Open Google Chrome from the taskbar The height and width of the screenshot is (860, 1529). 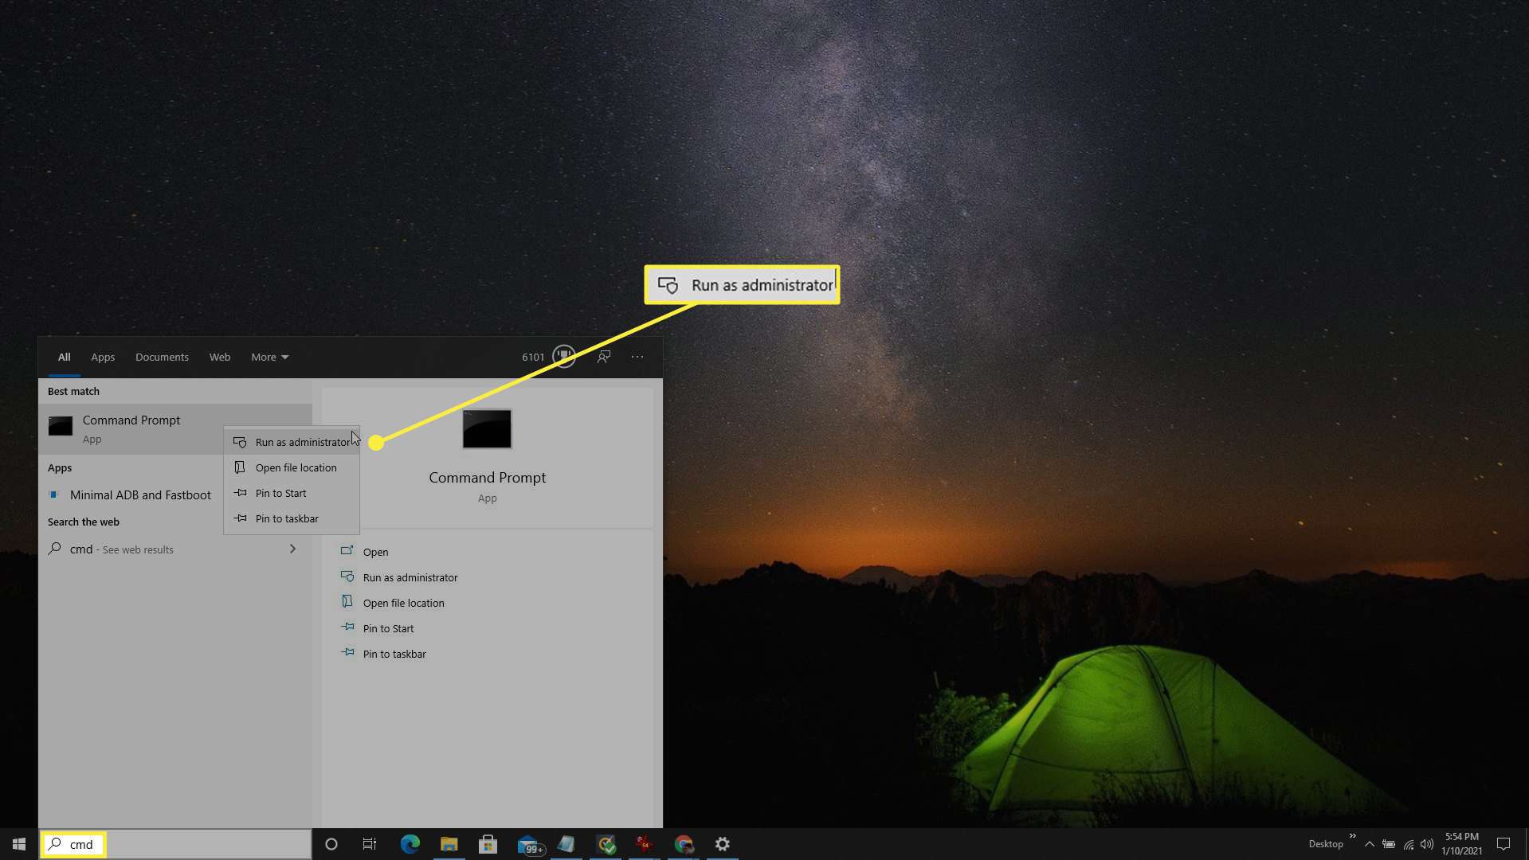(x=684, y=844)
